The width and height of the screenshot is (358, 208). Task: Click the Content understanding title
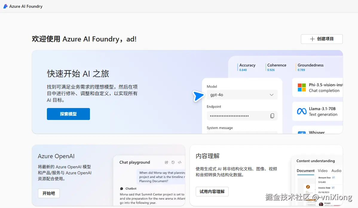[316, 161]
